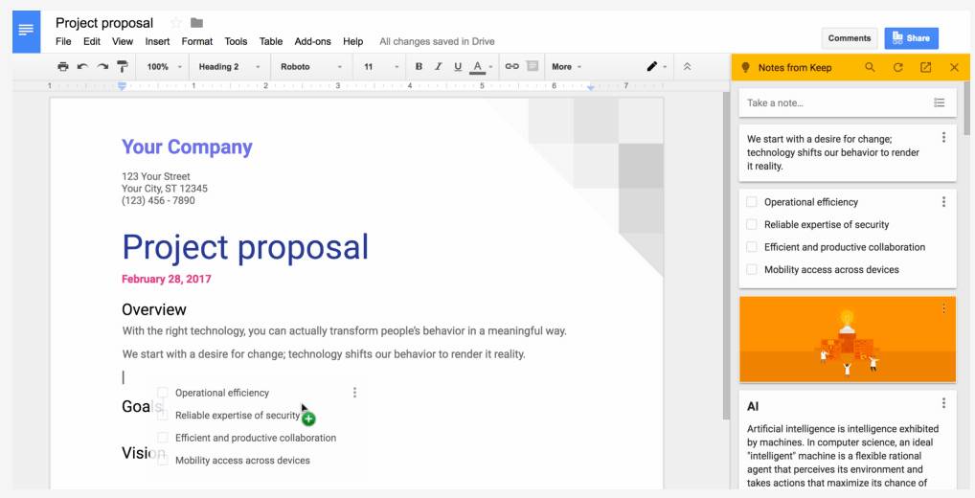
Task: Insert a link using toolbar icon
Action: (x=511, y=67)
